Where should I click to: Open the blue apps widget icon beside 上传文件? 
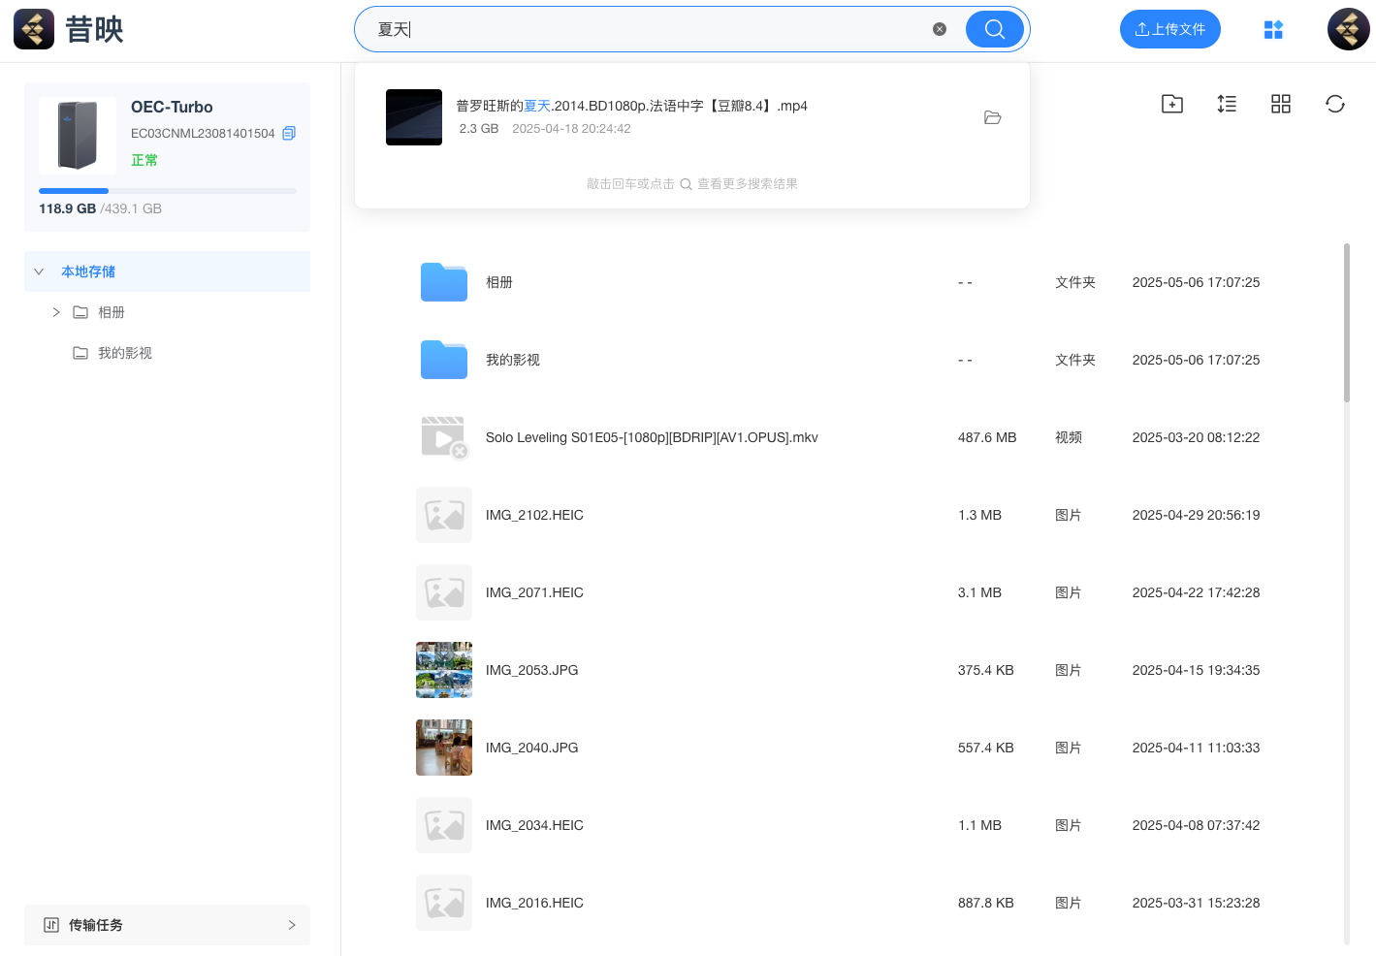(x=1273, y=29)
